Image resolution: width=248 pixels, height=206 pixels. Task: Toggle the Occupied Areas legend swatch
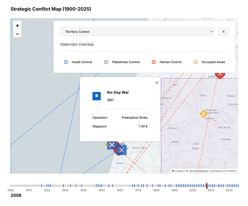pyautogui.click(x=196, y=62)
